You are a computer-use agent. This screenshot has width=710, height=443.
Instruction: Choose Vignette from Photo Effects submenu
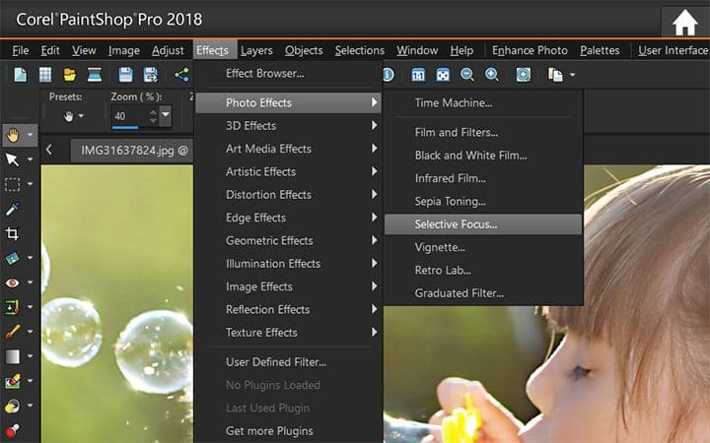click(x=483, y=247)
